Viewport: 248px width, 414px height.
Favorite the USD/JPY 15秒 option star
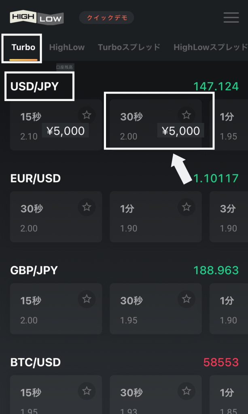tap(87, 115)
